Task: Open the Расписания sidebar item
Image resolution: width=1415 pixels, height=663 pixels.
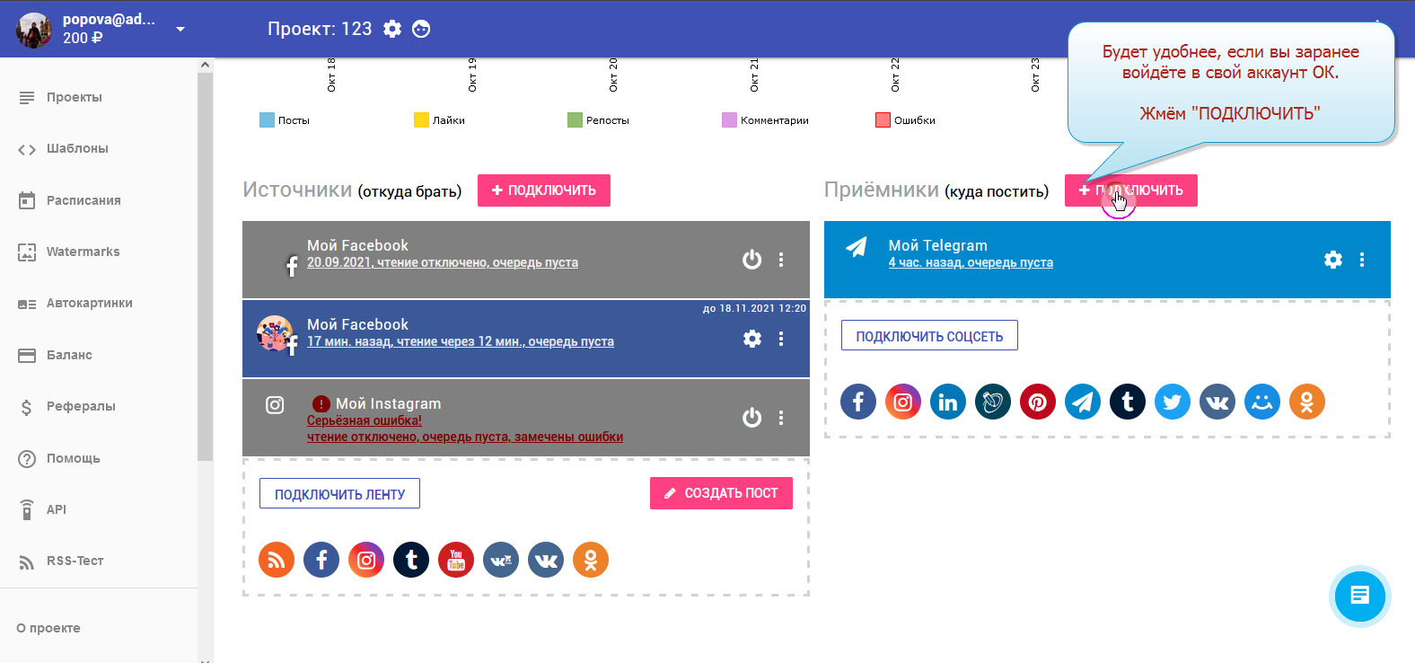Action: pos(83,200)
